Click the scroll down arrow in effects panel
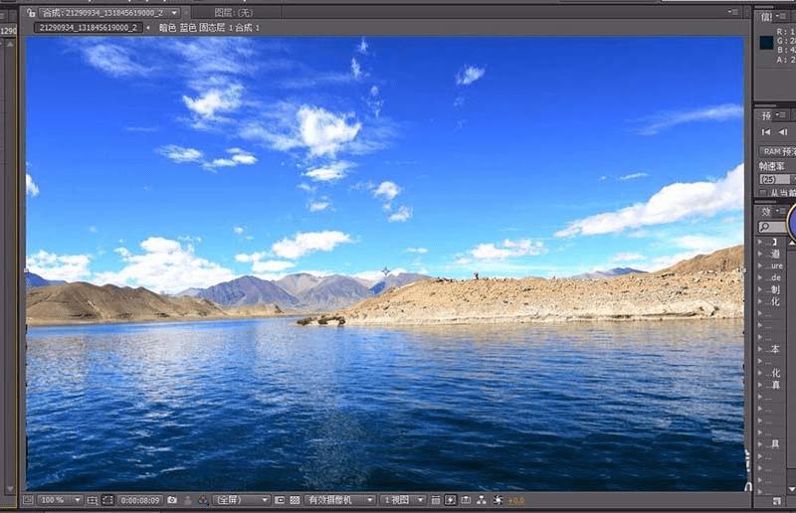This screenshot has width=796, height=513. [x=791, y=489]
